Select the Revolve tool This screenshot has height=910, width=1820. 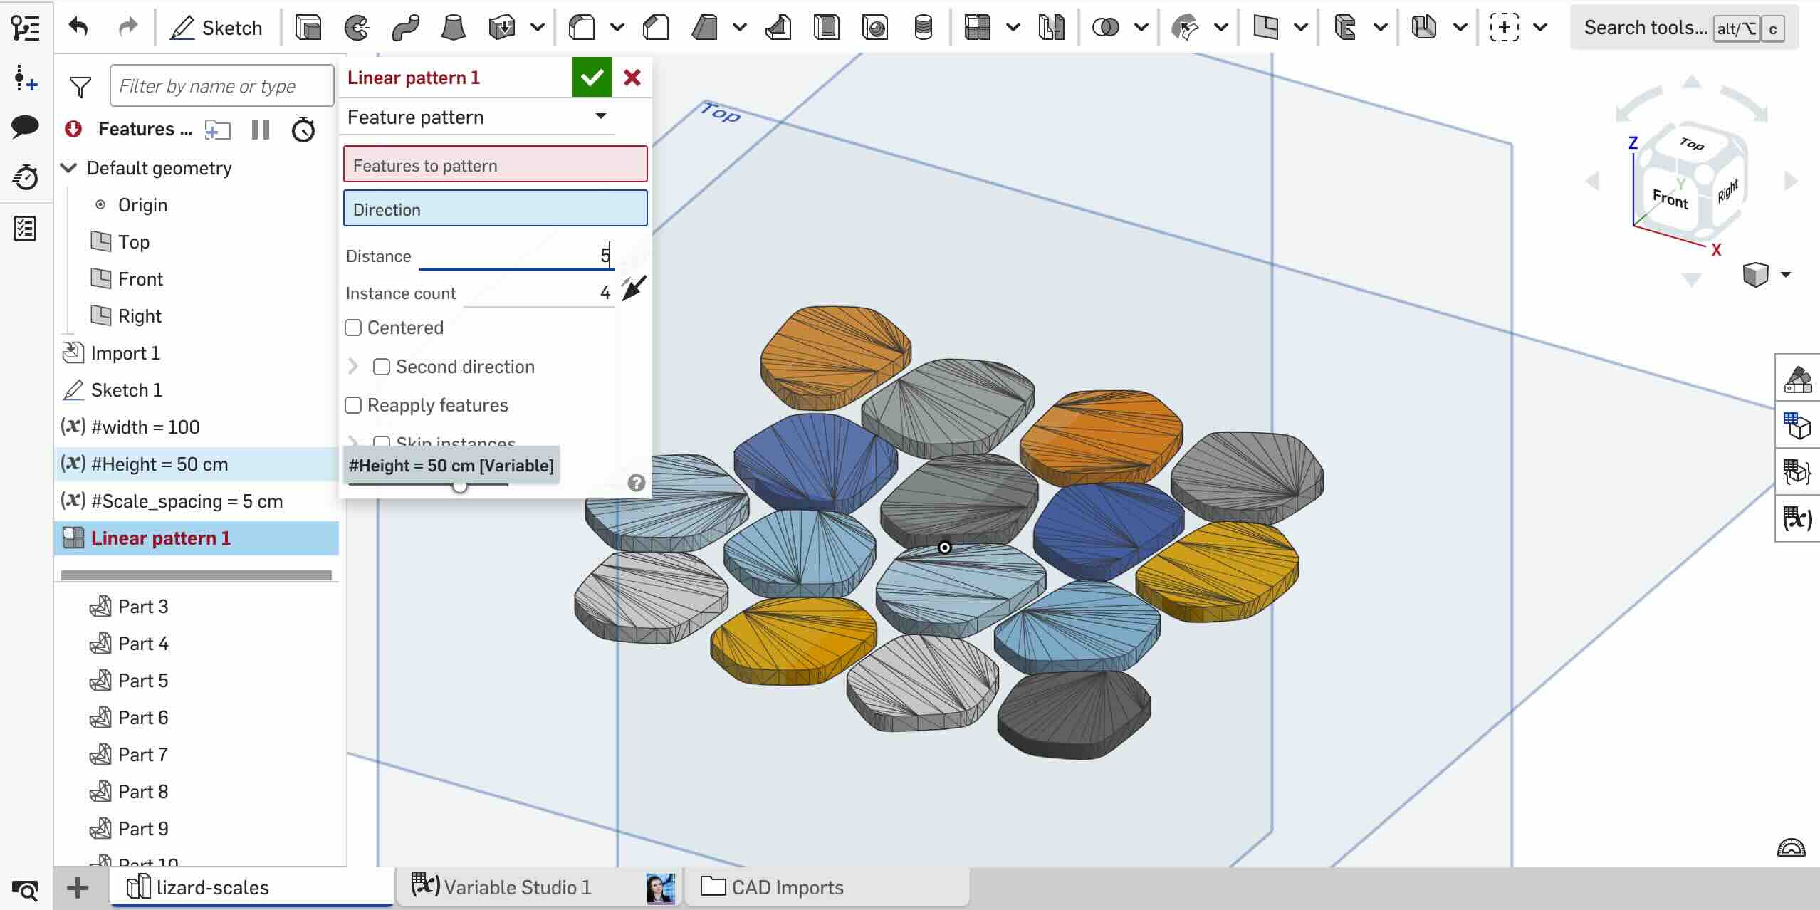click(x=357, y=28)
